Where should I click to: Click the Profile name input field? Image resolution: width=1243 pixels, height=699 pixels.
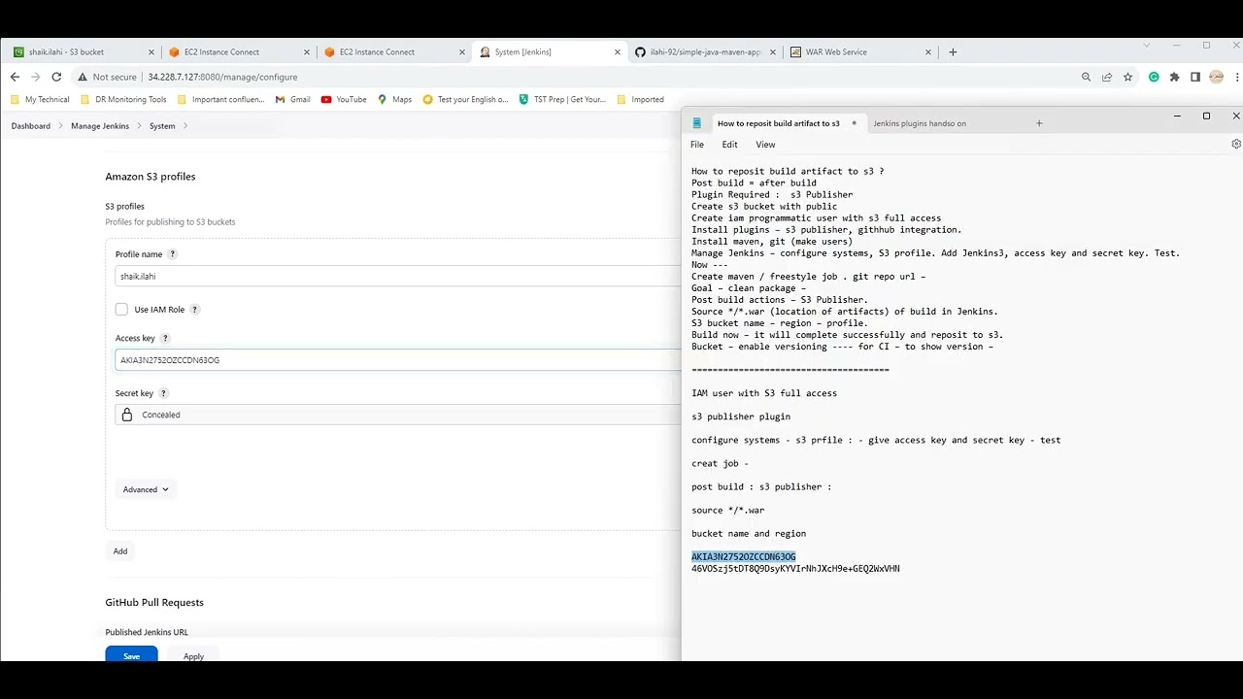398,277
